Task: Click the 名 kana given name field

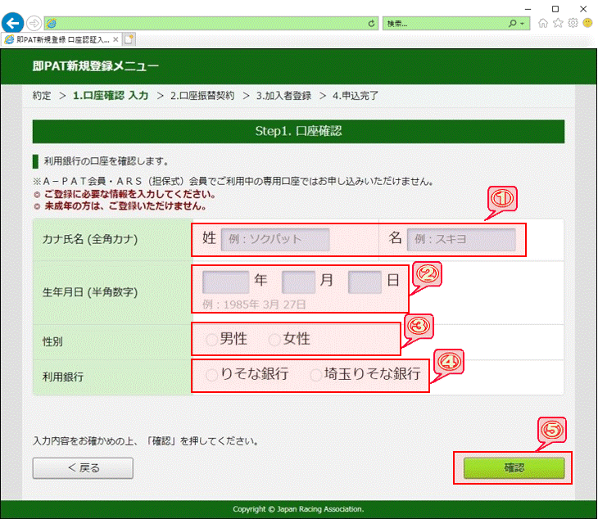Action: point(461,239)
